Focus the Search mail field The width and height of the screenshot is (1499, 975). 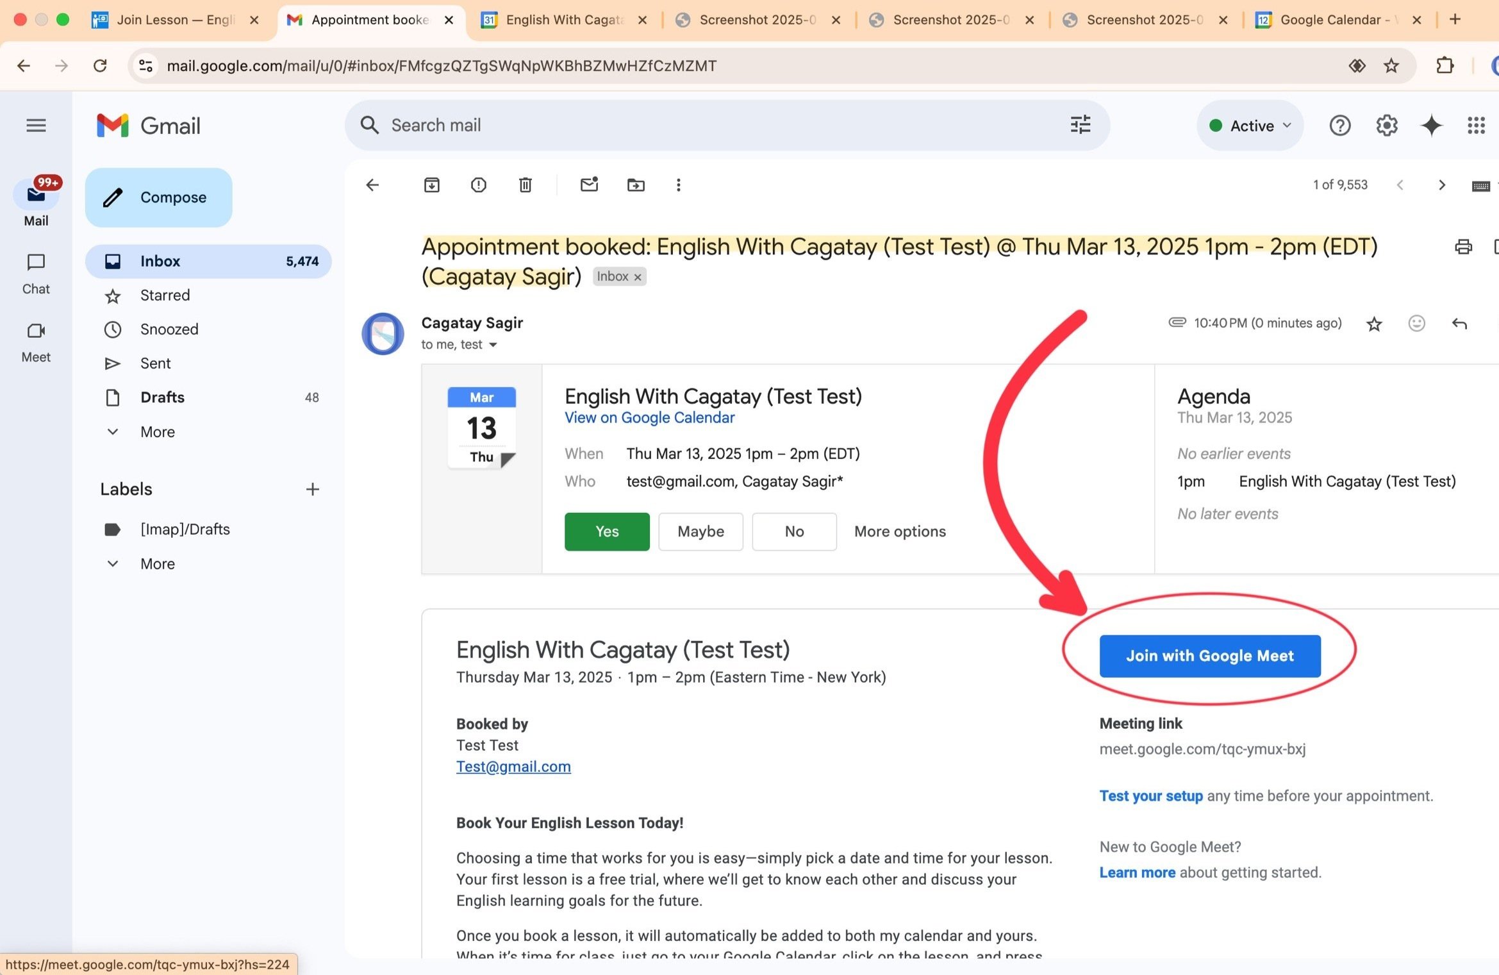tap(727, 125)
